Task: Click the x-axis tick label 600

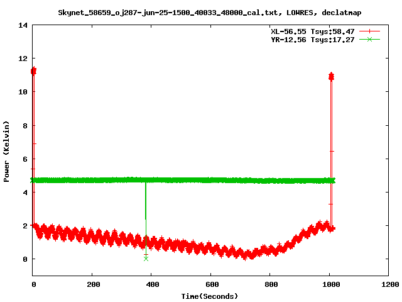Action: click(x=212, y=284)
